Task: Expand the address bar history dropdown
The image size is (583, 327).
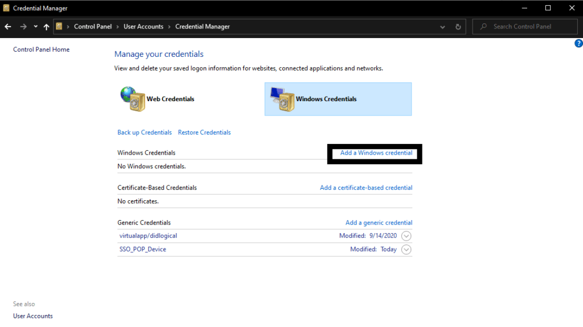Action: coord(442,27)
